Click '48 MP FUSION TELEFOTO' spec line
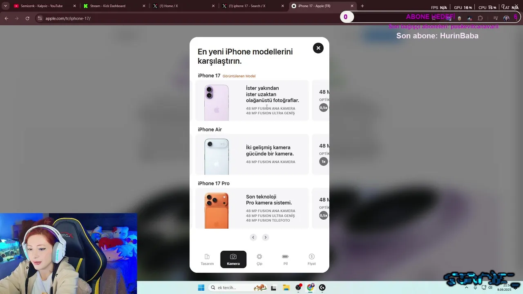Viewport: 523px width, 294px height. 268,220
